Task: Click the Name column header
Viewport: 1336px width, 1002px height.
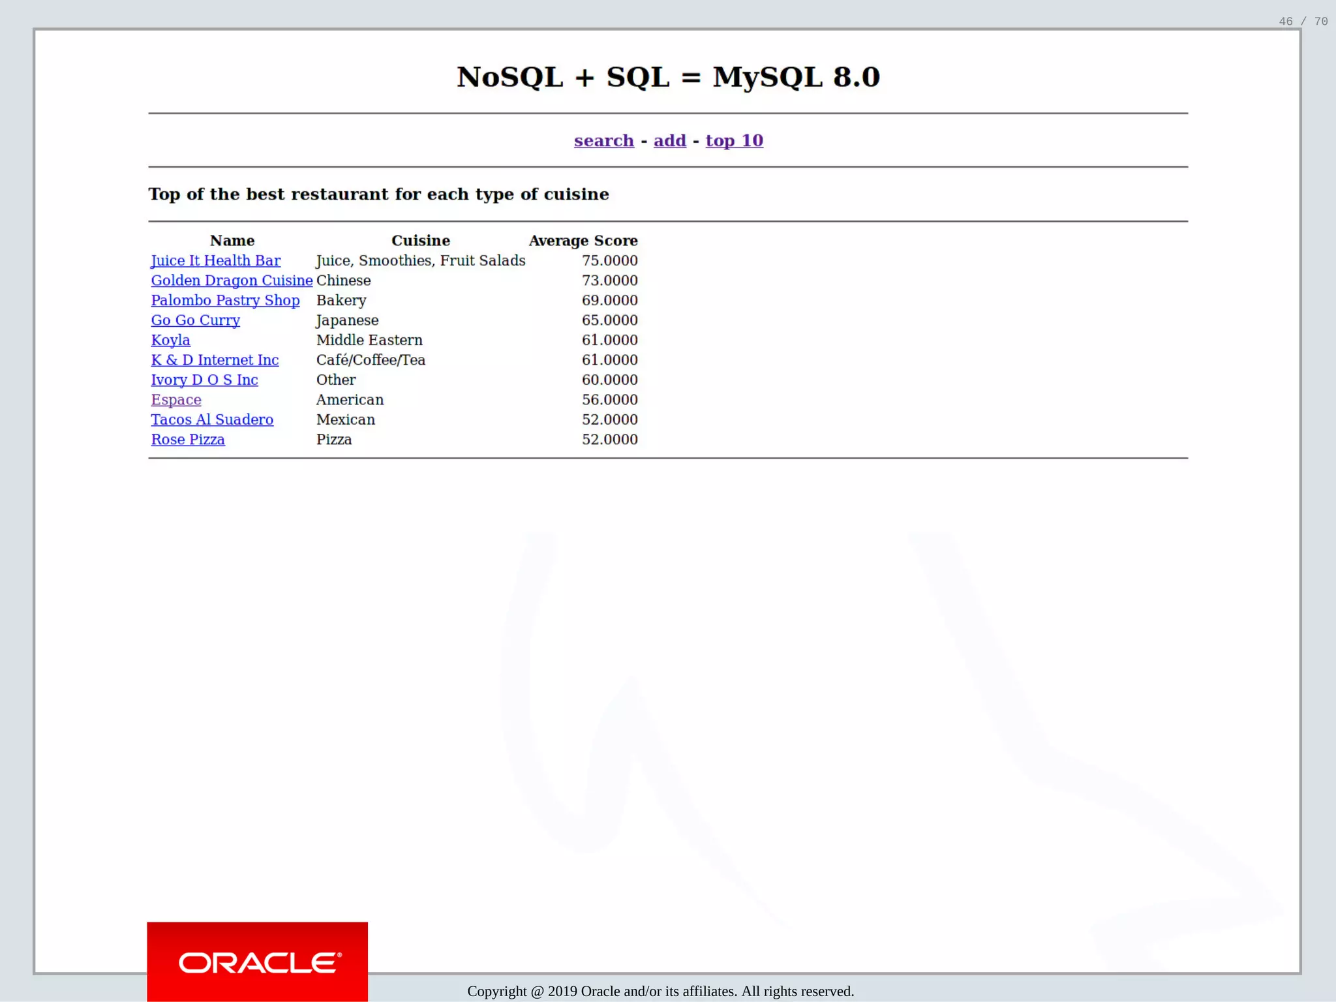Action: (232, 241)
